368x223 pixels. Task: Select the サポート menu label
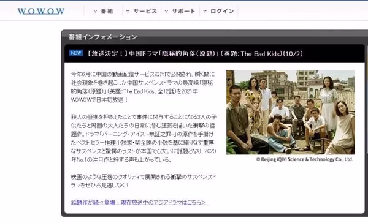(x=183, y=11)
